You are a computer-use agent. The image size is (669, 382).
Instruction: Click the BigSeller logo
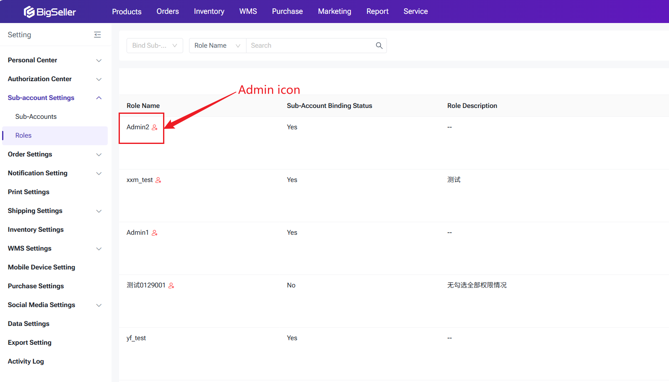50,12
